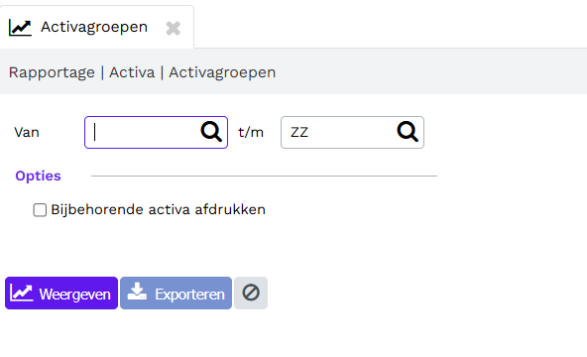Click the line chart icon inside Weergeven

pos(22,293)
